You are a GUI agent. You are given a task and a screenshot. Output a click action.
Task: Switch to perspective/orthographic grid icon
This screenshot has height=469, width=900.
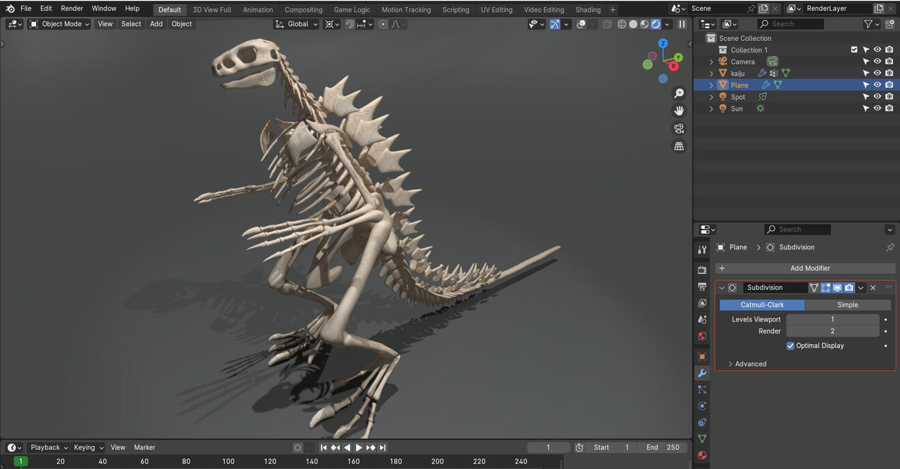(679, 146)
